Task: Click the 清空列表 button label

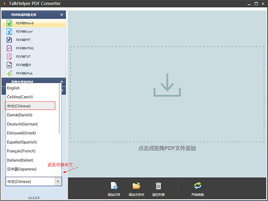Action: (x=158, y=195)
